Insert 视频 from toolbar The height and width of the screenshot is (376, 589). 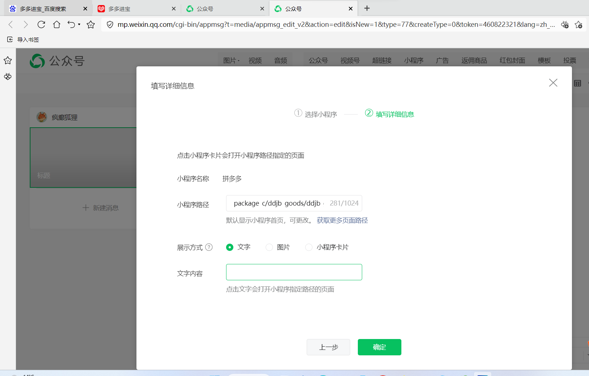255,61
